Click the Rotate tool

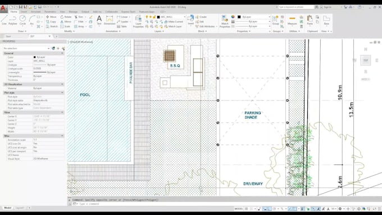pyautogui.click(x=66, y=17)
